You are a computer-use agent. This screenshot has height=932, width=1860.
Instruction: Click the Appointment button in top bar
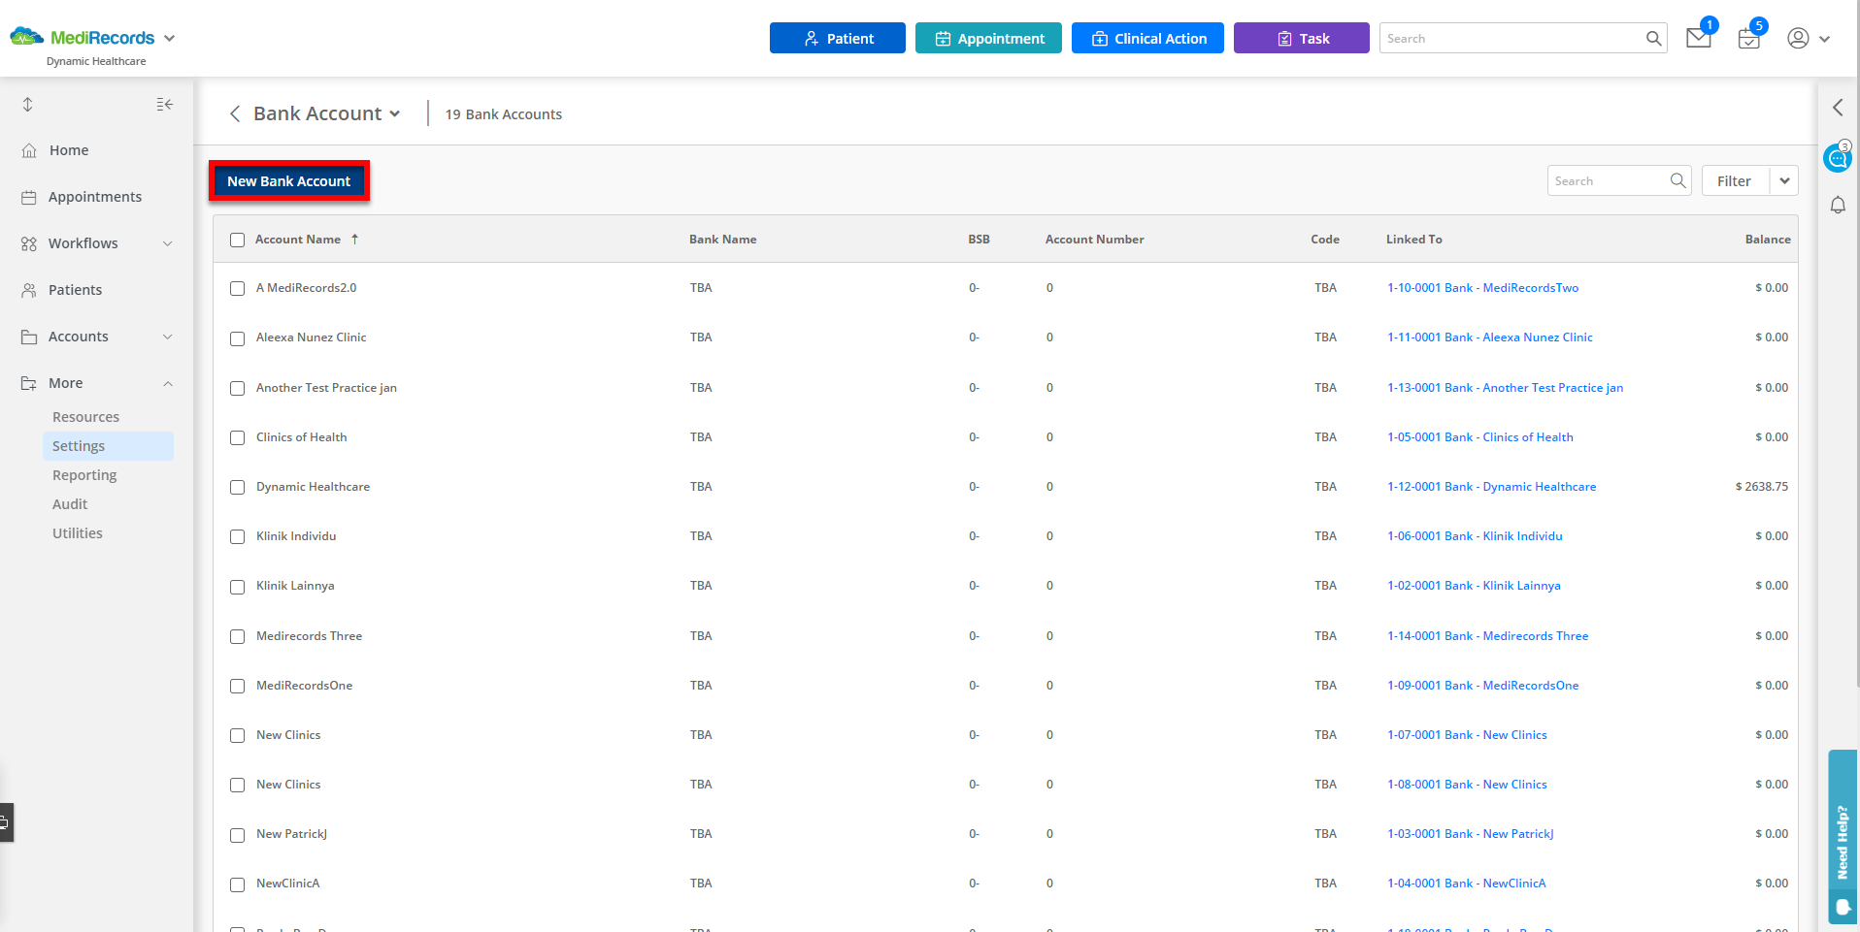coord(988,38)
